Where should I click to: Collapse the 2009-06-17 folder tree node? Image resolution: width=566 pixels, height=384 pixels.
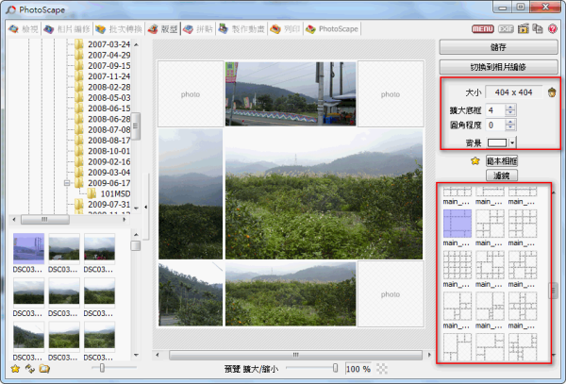67,183
